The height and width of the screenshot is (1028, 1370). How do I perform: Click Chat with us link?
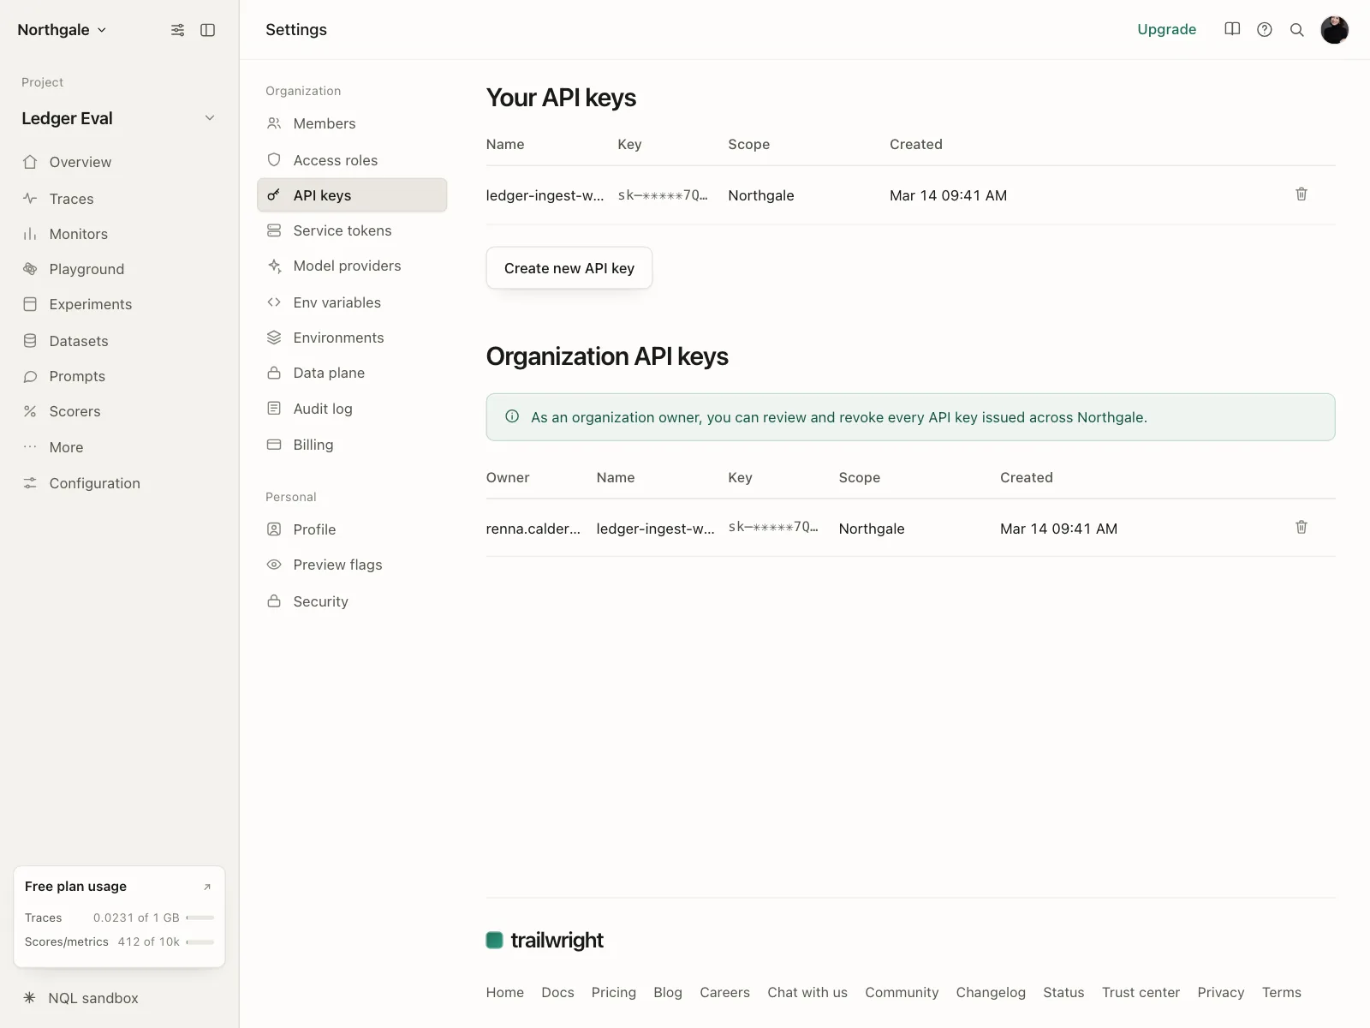coord(807,992)
